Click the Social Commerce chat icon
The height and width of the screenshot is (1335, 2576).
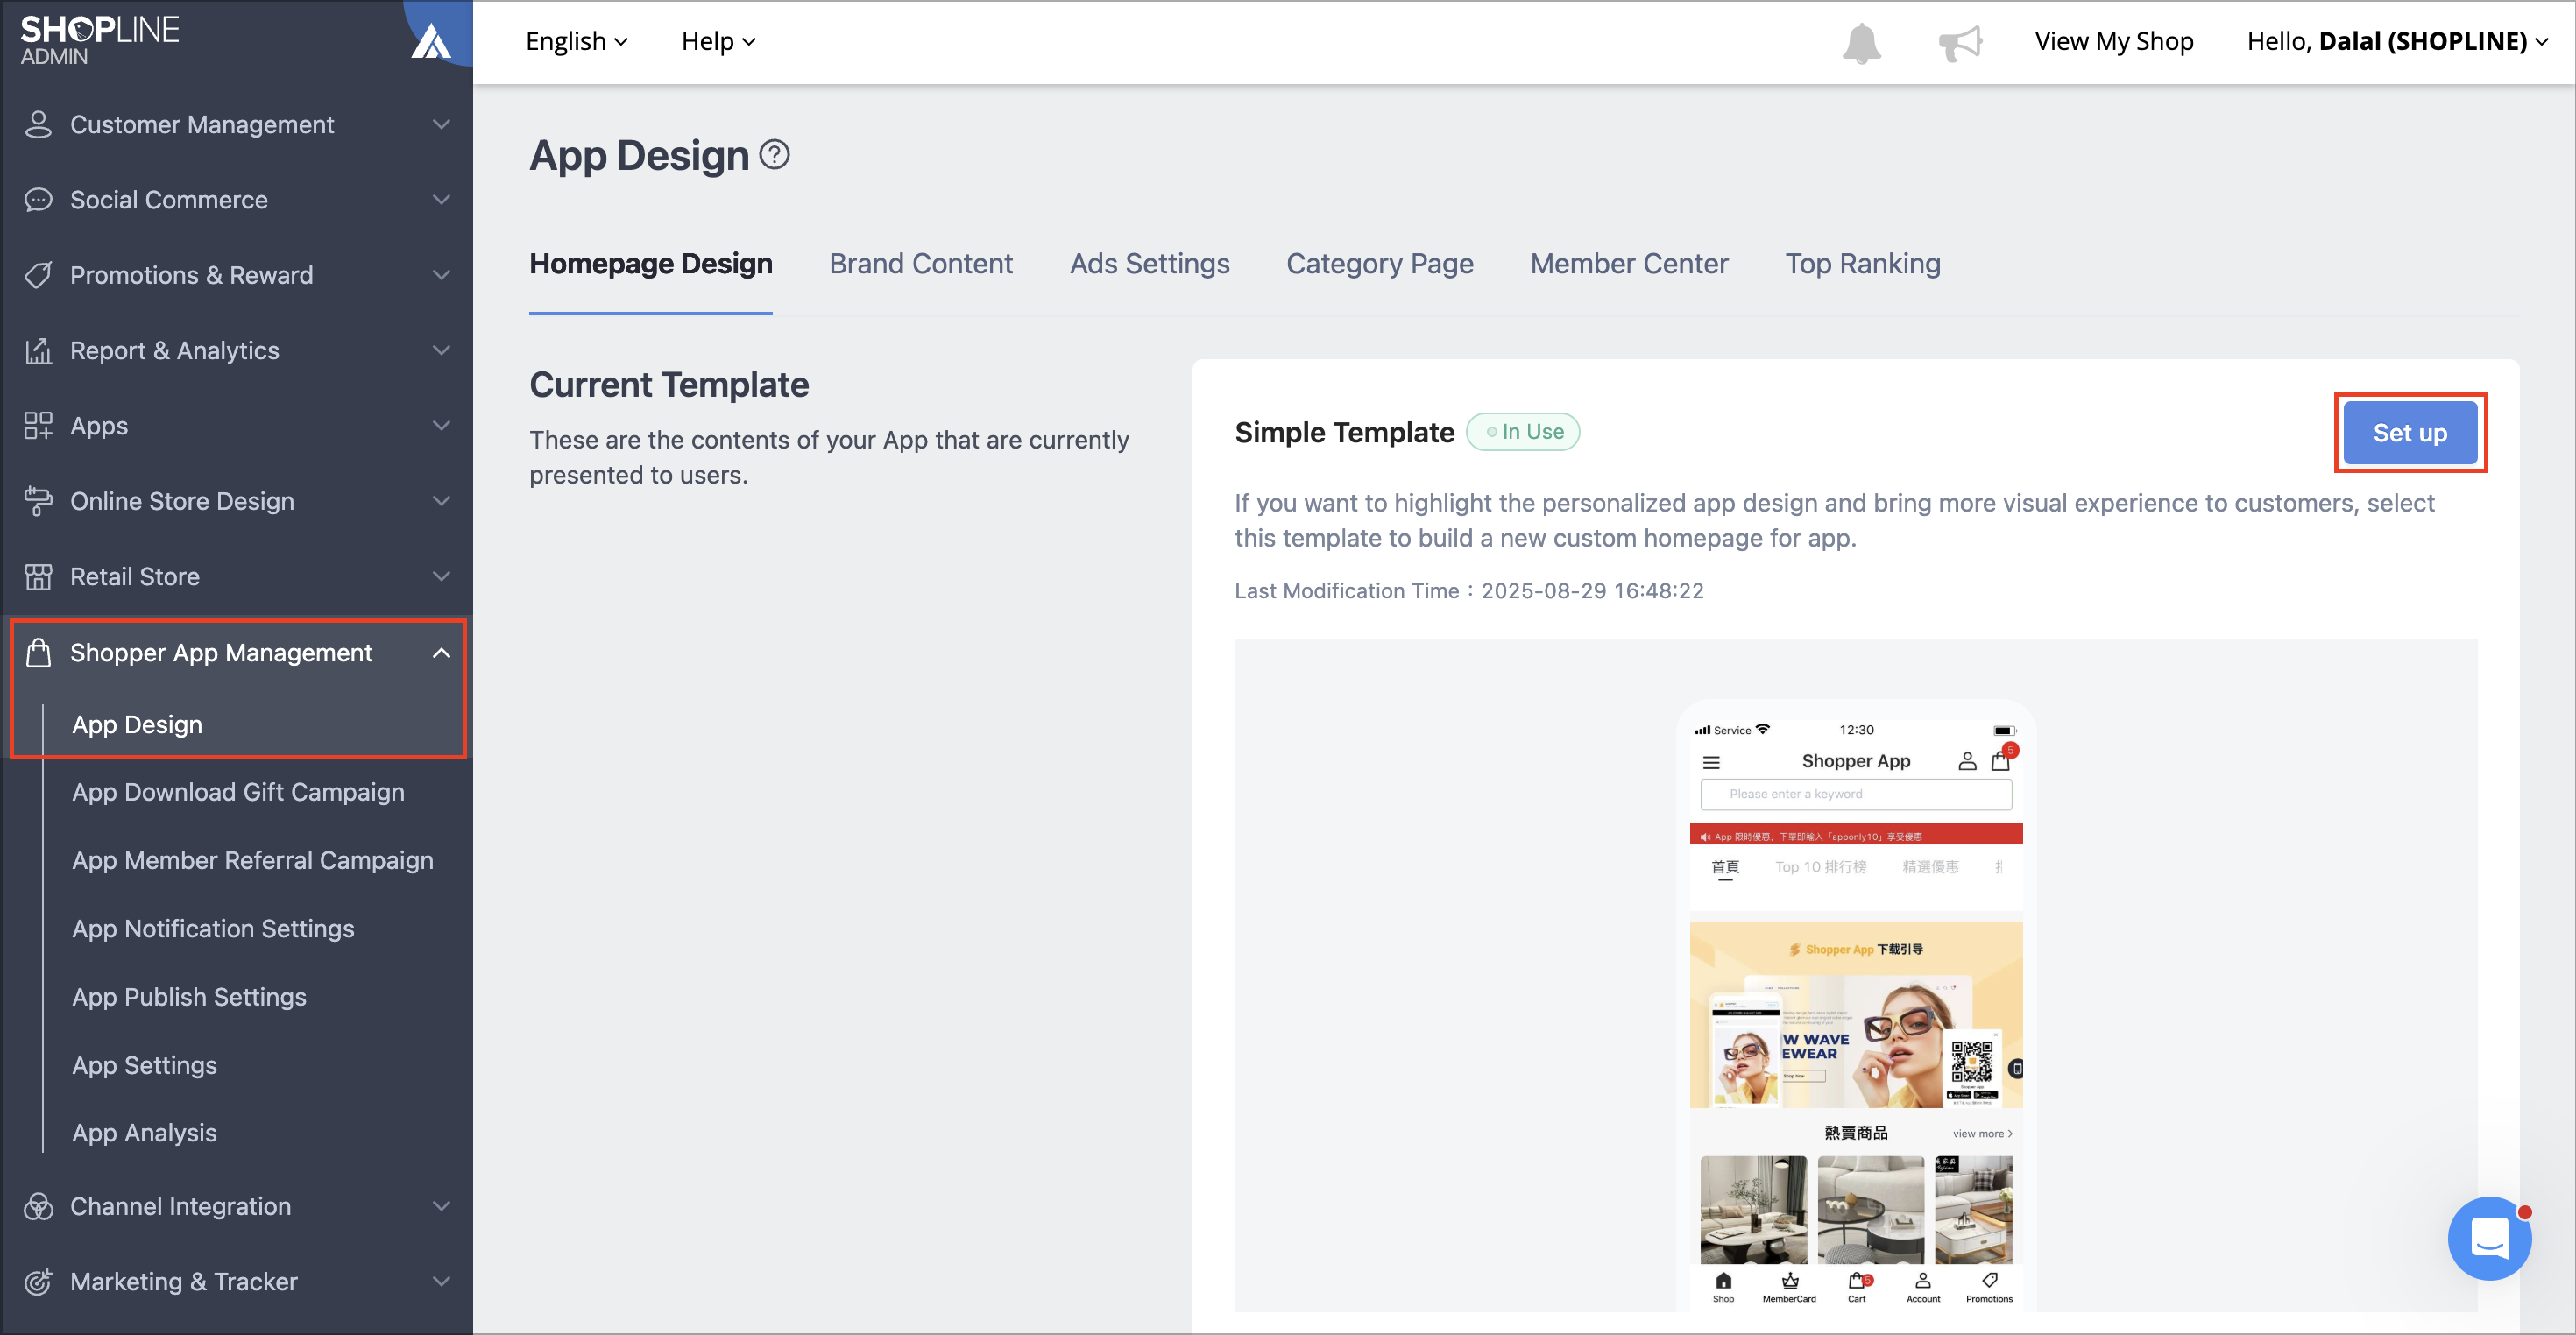click(38, 200)
